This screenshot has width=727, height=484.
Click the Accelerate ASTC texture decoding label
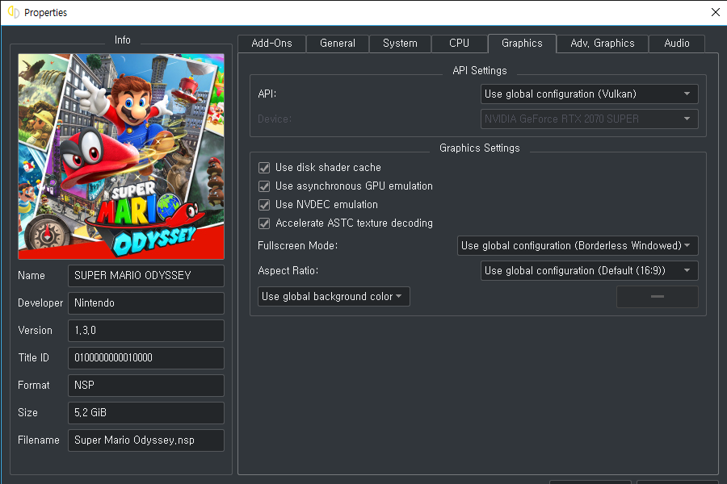[355, 223]
